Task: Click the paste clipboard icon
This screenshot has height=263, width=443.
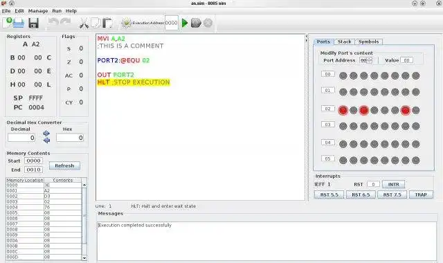Action: [x=107, y=23]
